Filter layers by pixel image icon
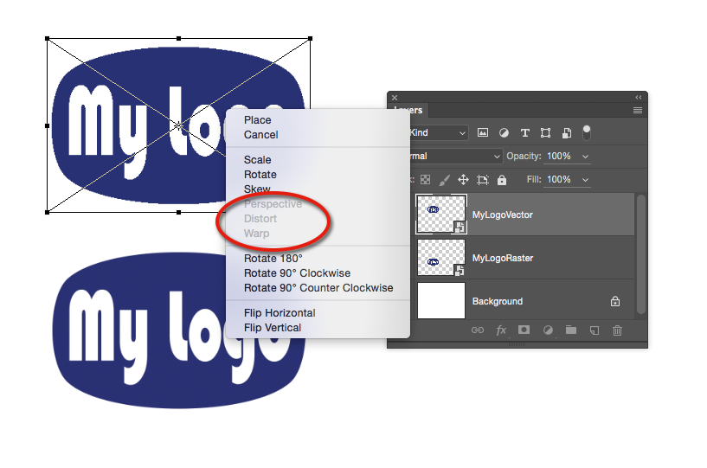Image resolution: width=707 pixels, height=468 pixels. [x=483, y=132]
